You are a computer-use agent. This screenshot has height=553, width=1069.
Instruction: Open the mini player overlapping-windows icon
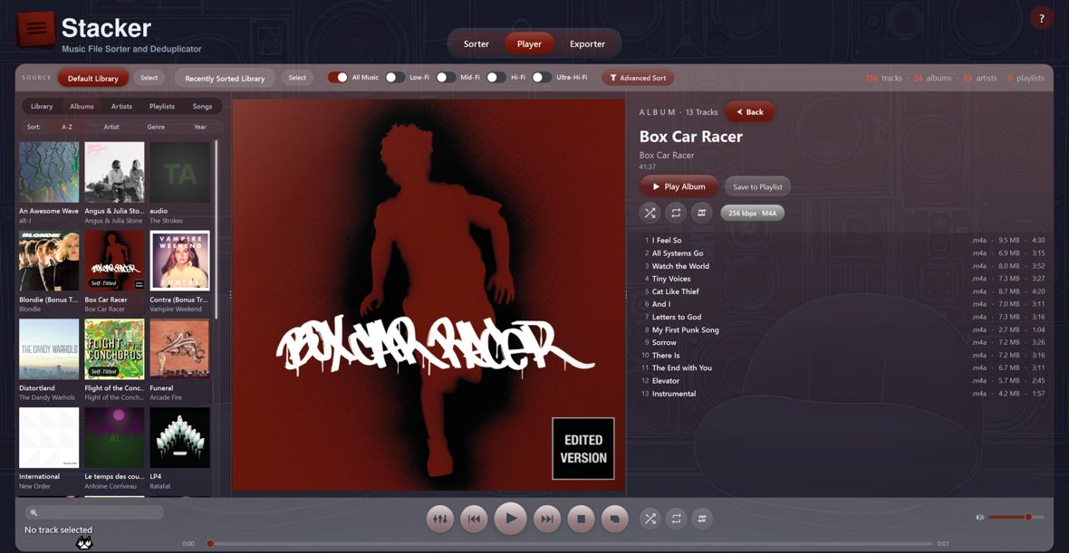pos(614,519)
